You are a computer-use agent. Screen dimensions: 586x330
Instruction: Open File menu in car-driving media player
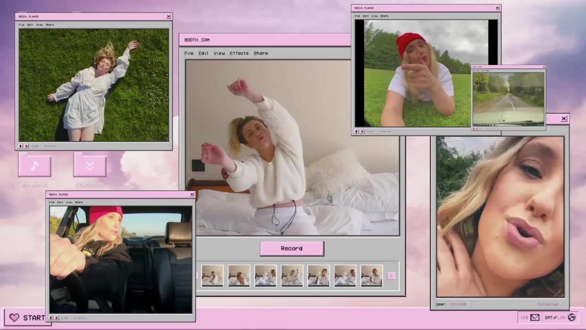coord(52,202)
